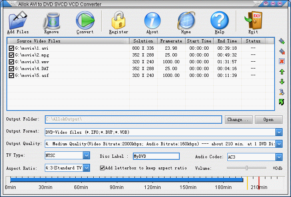Toggle checkbox for G:\movie\3.wmv
Viewport: 291px width, 197px height.
(x=11, y=62)
